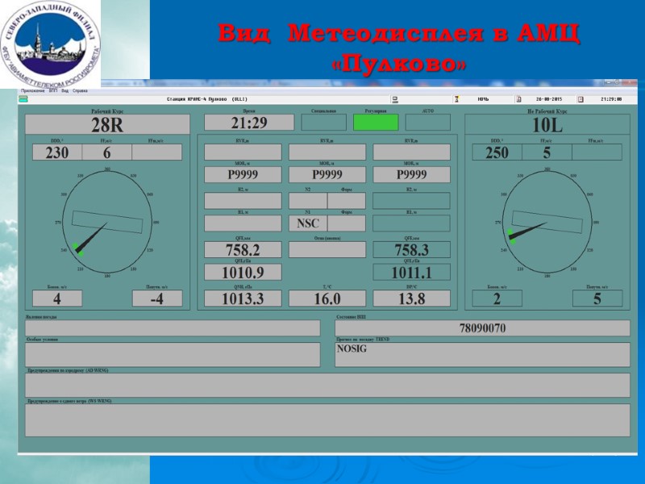
Task: Click crosswind value 4 for 28R
Action: click(57, 298)
